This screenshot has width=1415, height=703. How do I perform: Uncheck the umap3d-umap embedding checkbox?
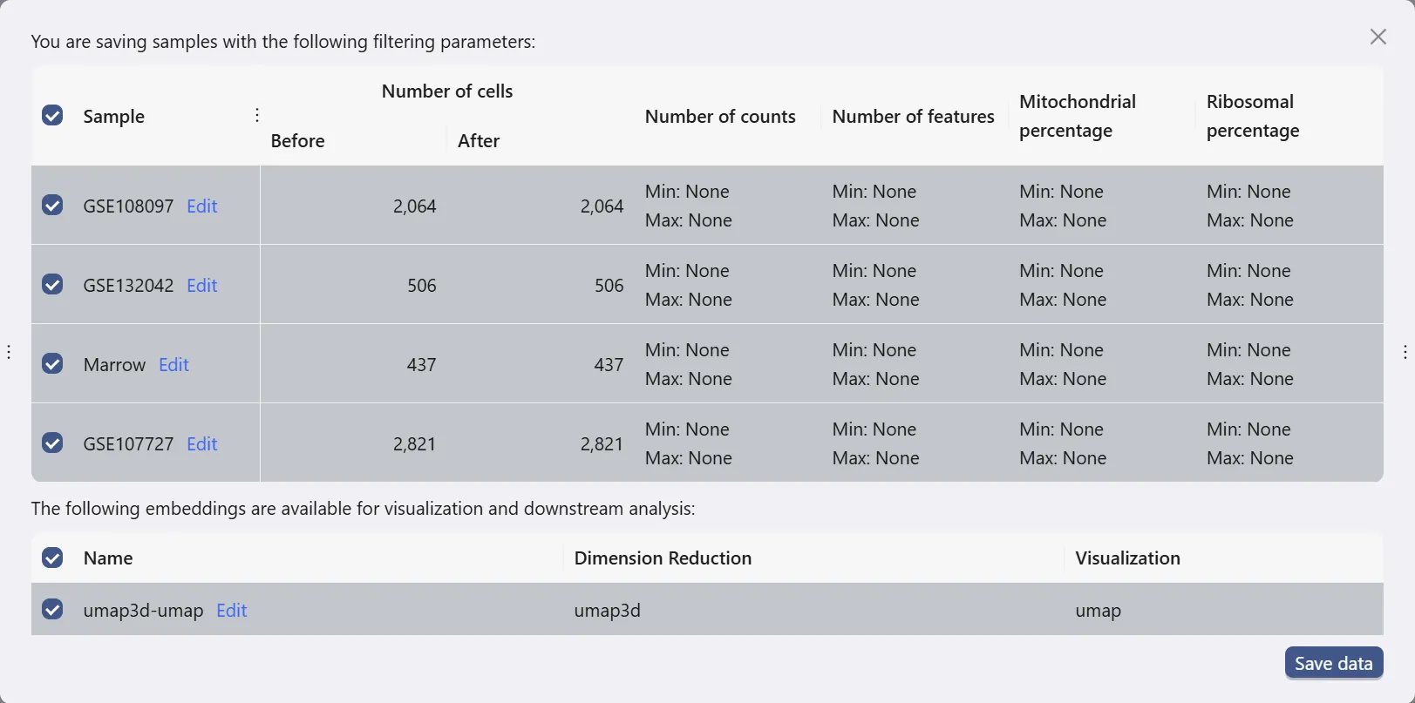tap(52, 610)
